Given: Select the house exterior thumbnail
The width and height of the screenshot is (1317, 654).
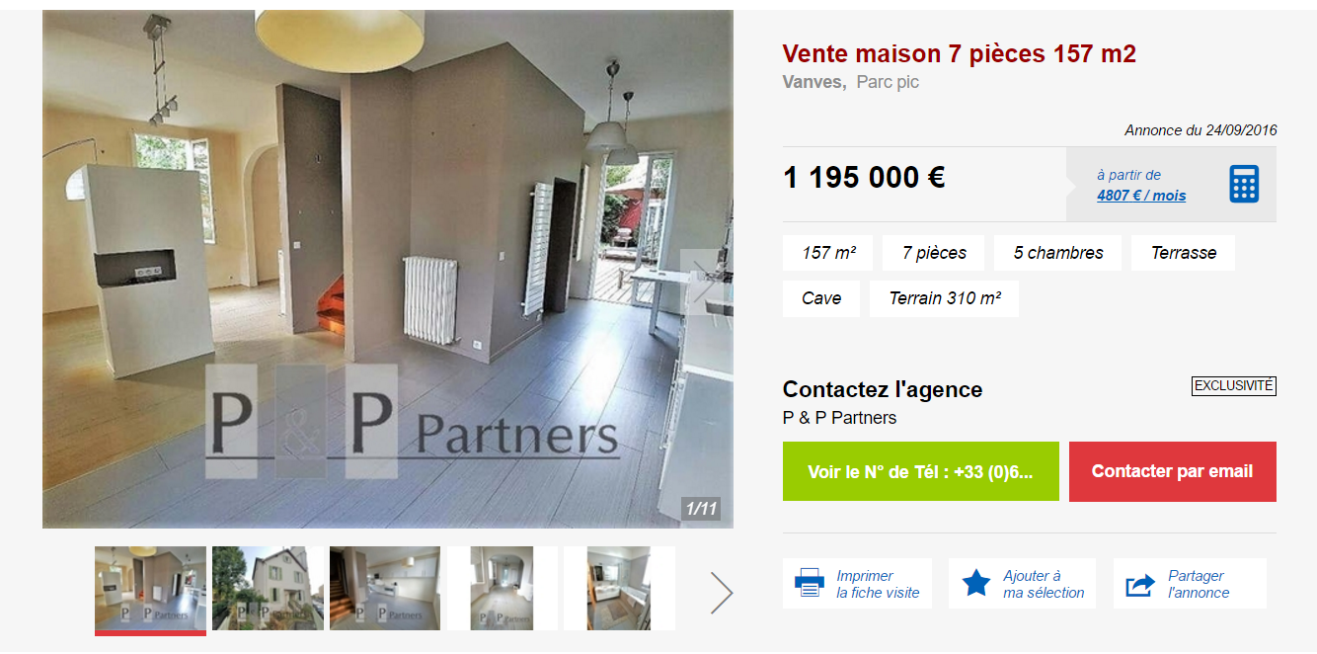Looking at the screenshot, I should [268, 588].
